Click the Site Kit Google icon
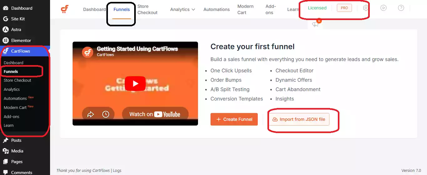Image resolution: width=427 pixels, height=175 pixels. (x=5, y=19)
